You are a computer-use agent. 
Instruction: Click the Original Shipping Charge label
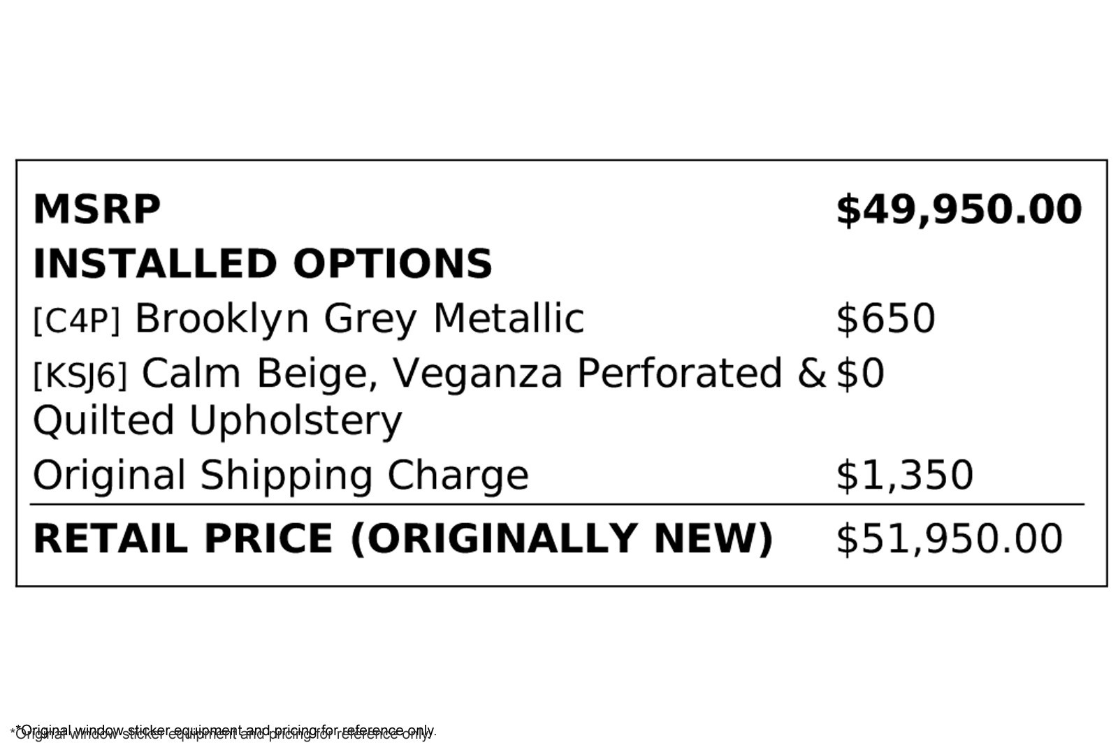280,475
